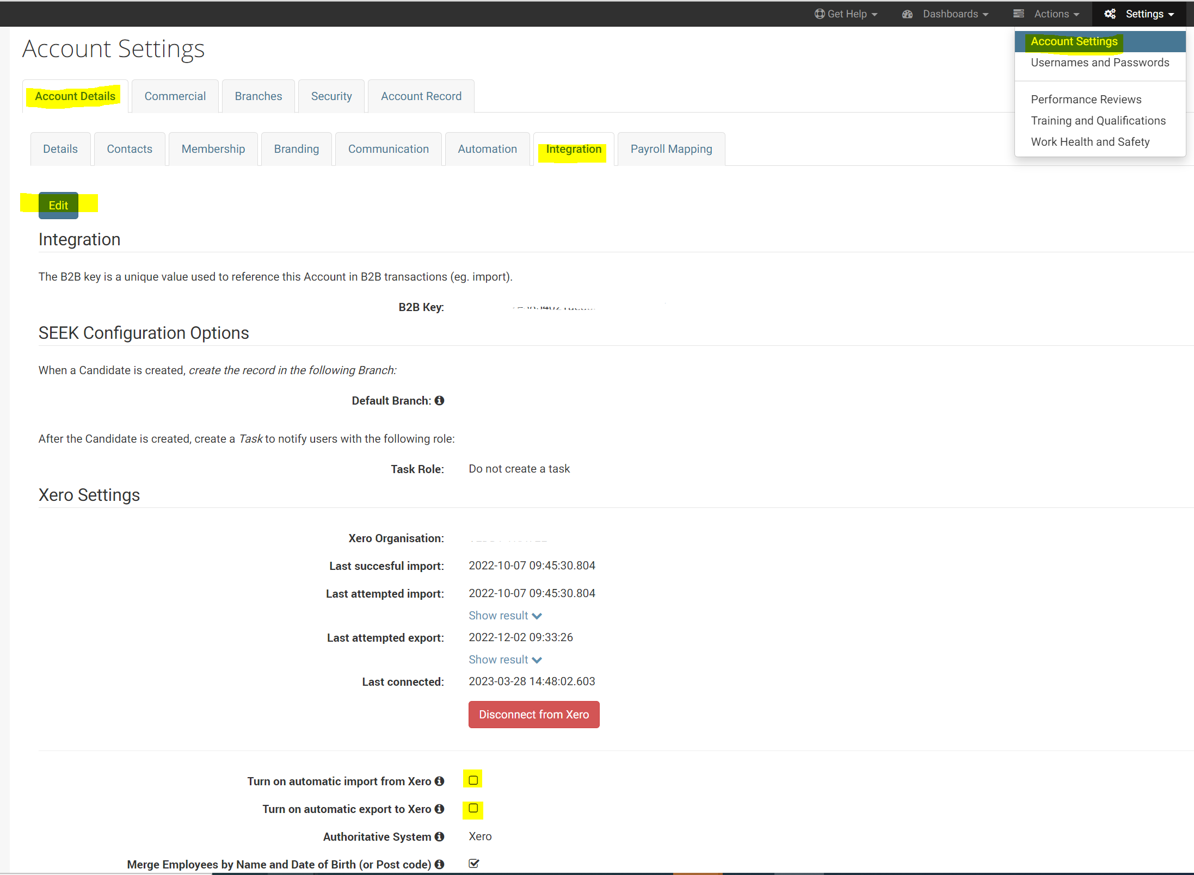This screenshot has height=875, width=1194.
Task: Enable automatic export to Xero checkbox
Action: 473,808
